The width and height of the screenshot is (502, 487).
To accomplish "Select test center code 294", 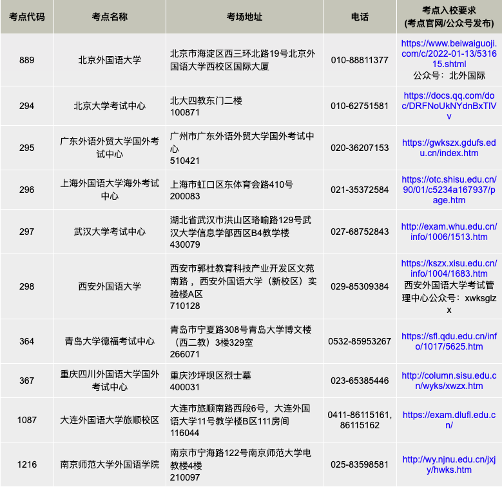I will (27, 106).
